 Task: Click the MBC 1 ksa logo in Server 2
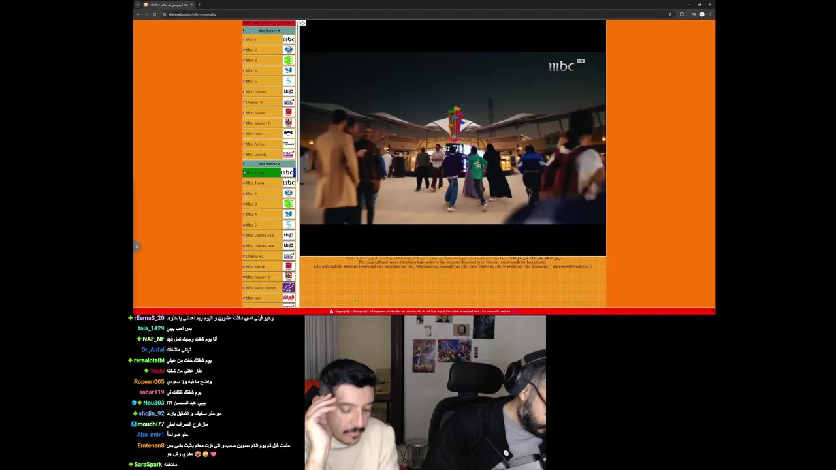tap(287, 173)
